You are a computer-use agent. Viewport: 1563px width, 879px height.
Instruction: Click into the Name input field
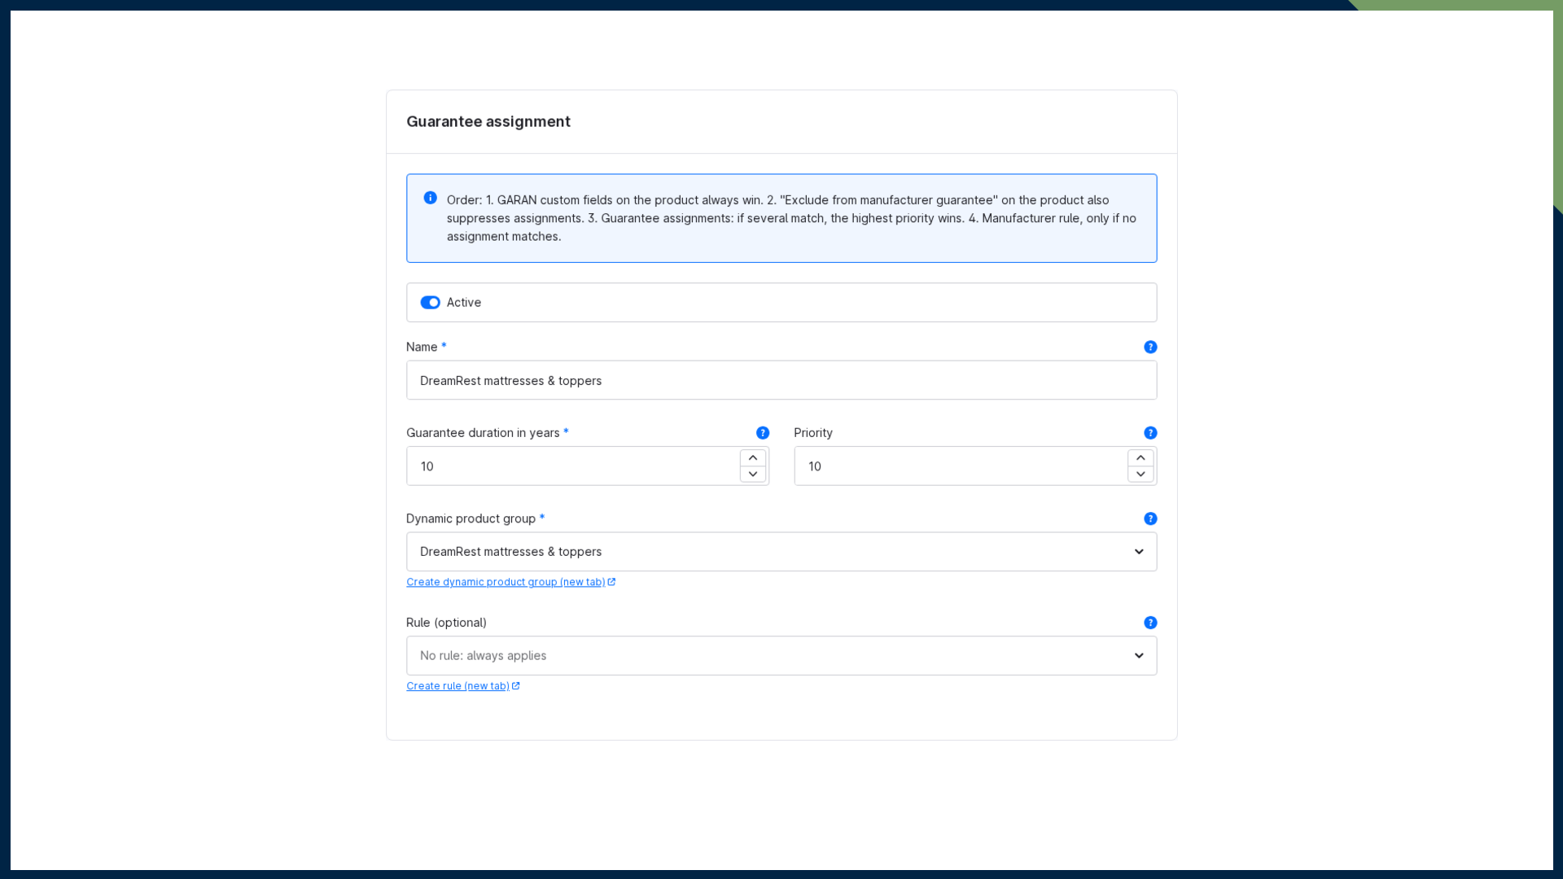click(781, 380)
